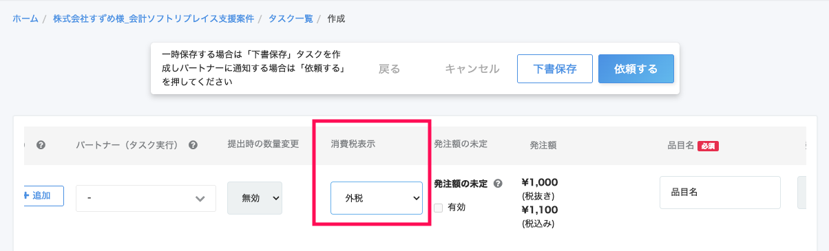This screenshot has height=251, width=829.
Task: Go to タスク一覧 breadcrumb link
Action: tap(290, 19)
